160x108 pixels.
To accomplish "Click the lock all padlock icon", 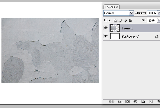I will point(130,20).
